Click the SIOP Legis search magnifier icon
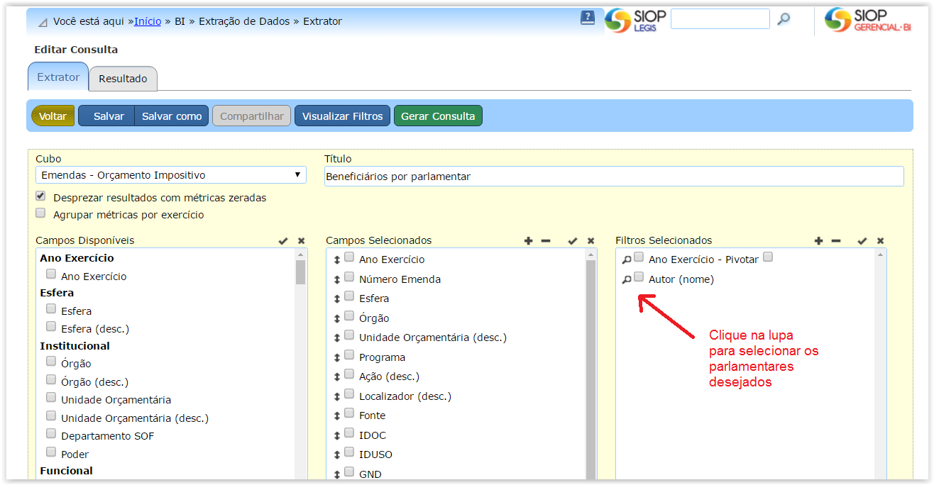This screenshot has height=485, width=934. (x=784, y=19)
